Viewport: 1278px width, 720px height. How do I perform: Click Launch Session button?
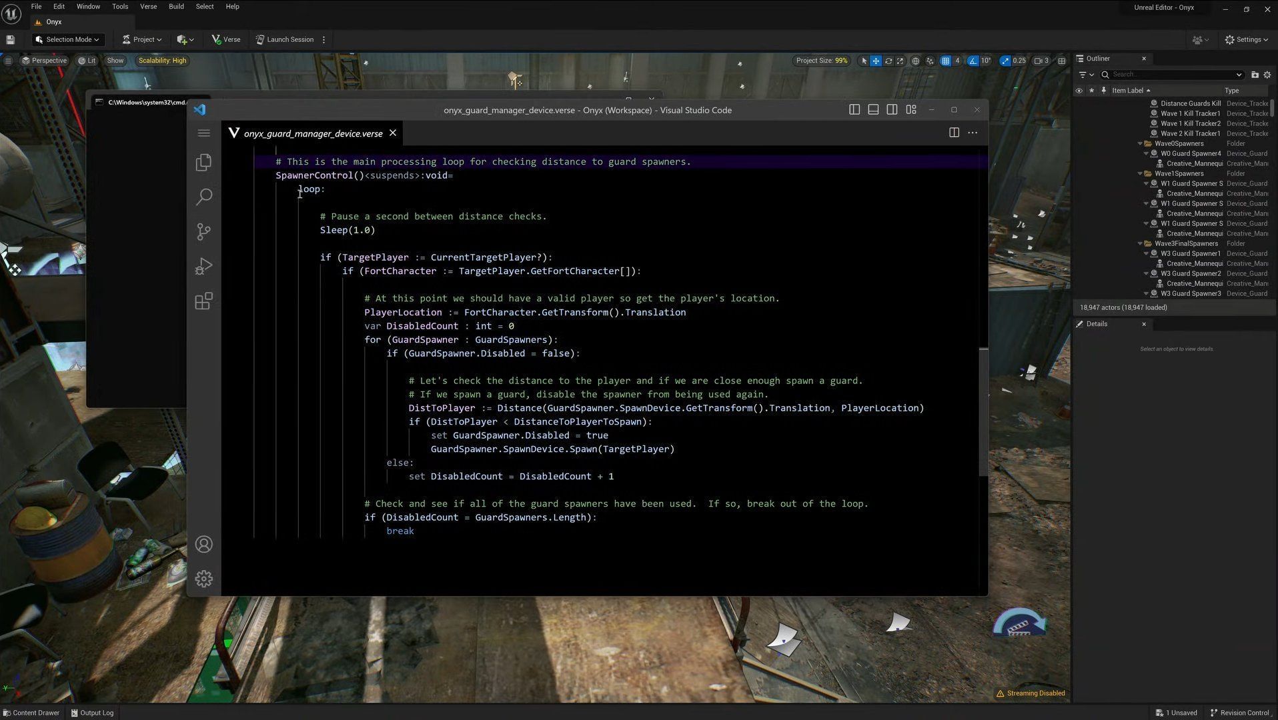[x=284, y=39]
